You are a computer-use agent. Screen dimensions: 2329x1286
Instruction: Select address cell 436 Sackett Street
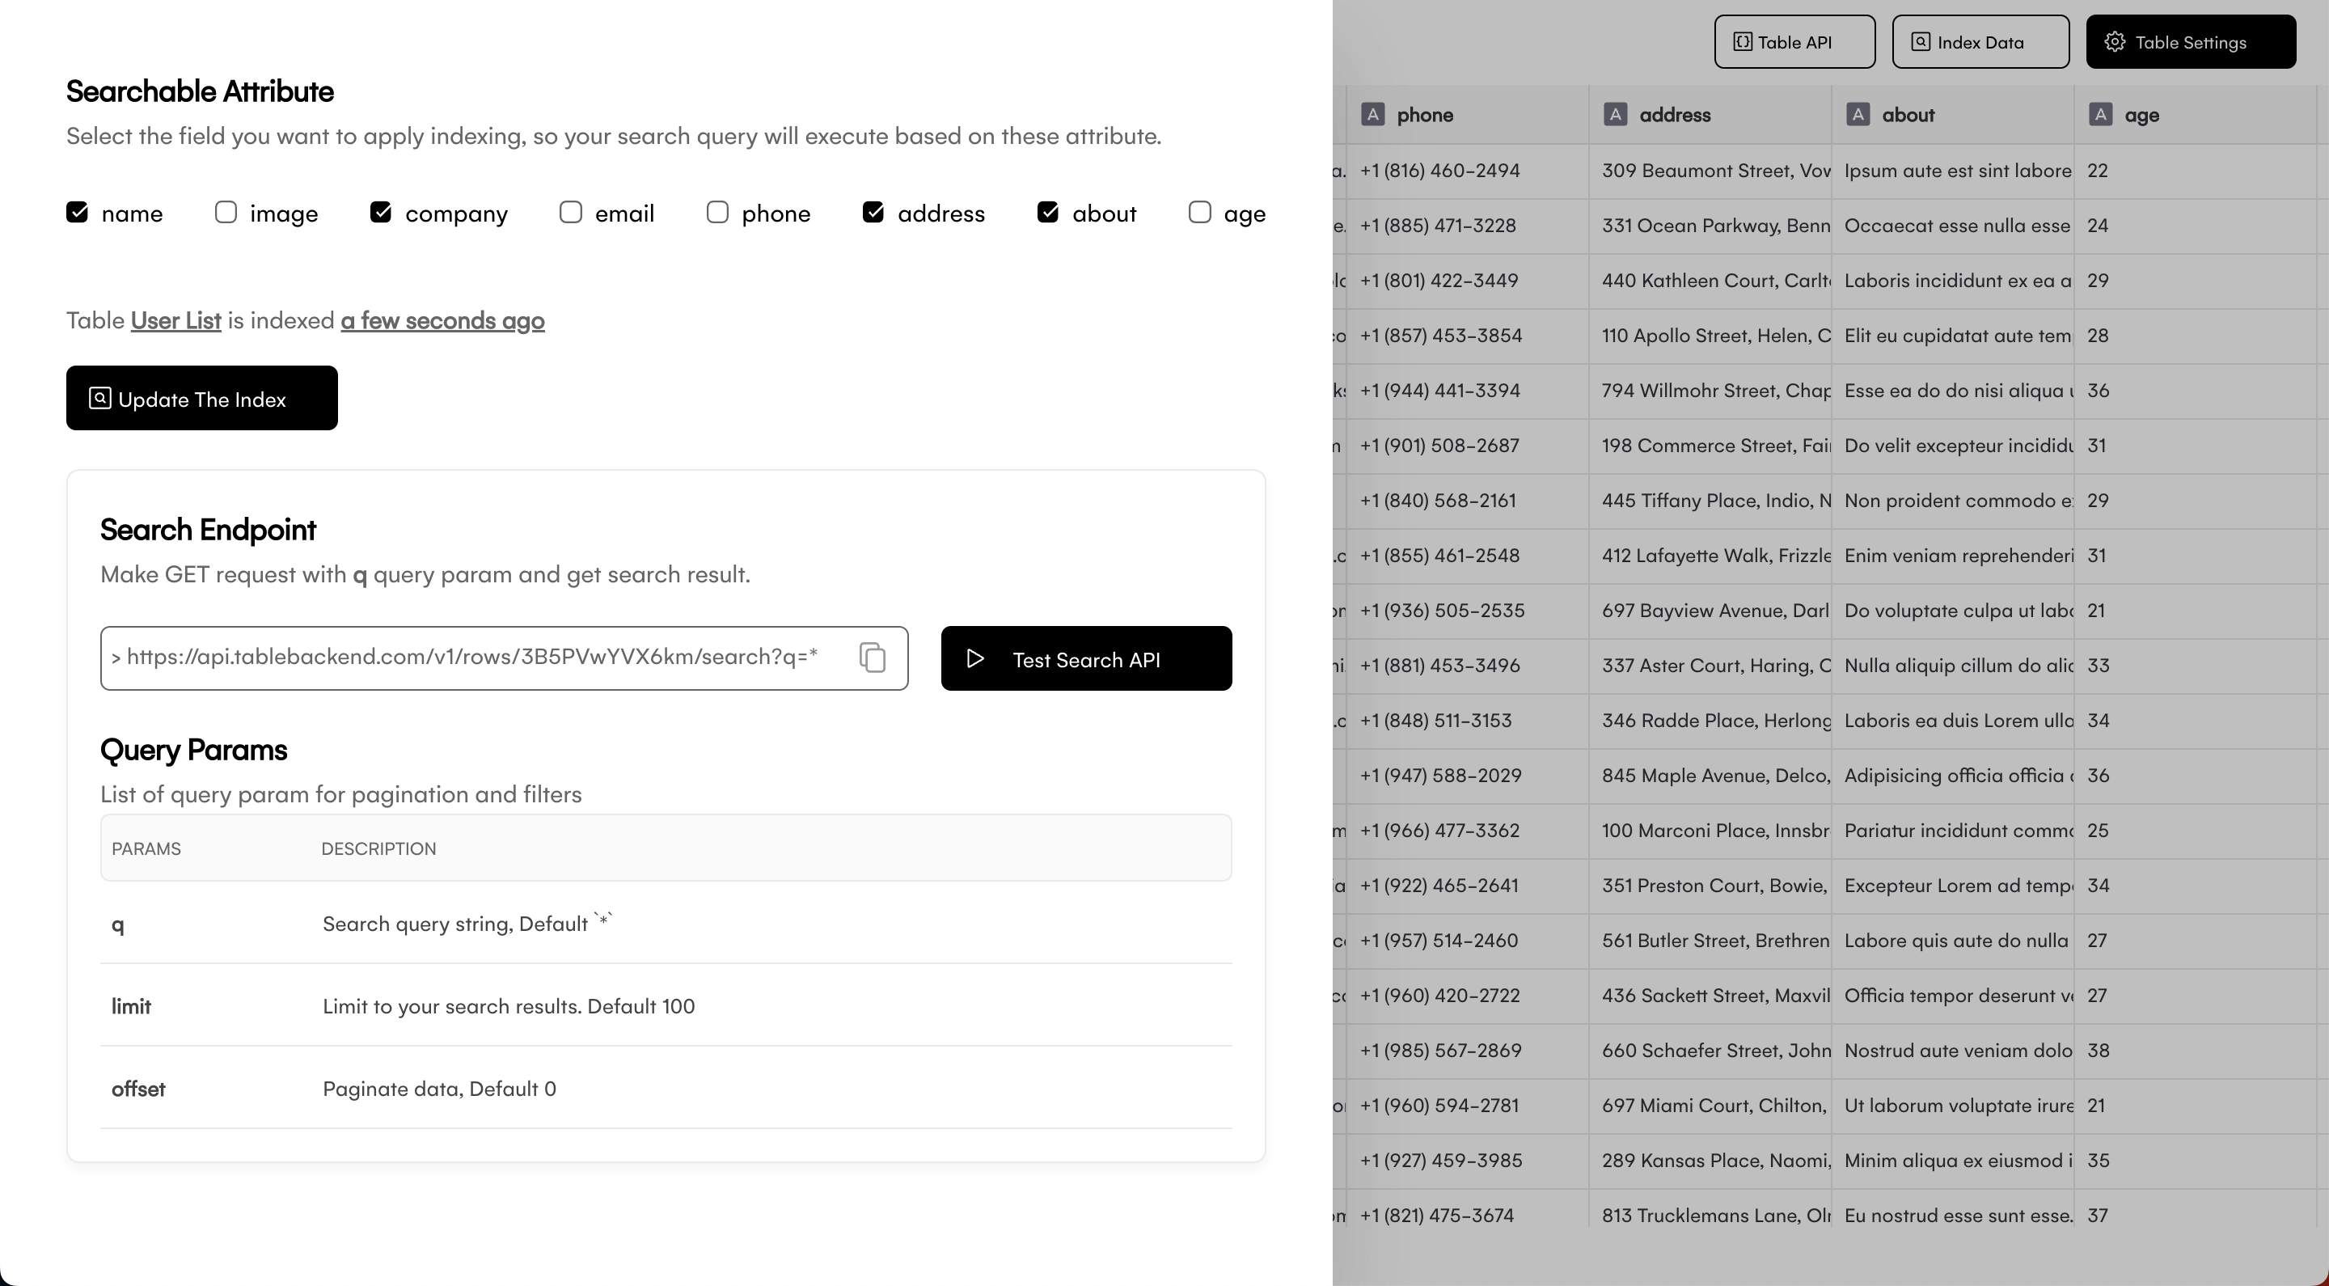pos(1710,996)
